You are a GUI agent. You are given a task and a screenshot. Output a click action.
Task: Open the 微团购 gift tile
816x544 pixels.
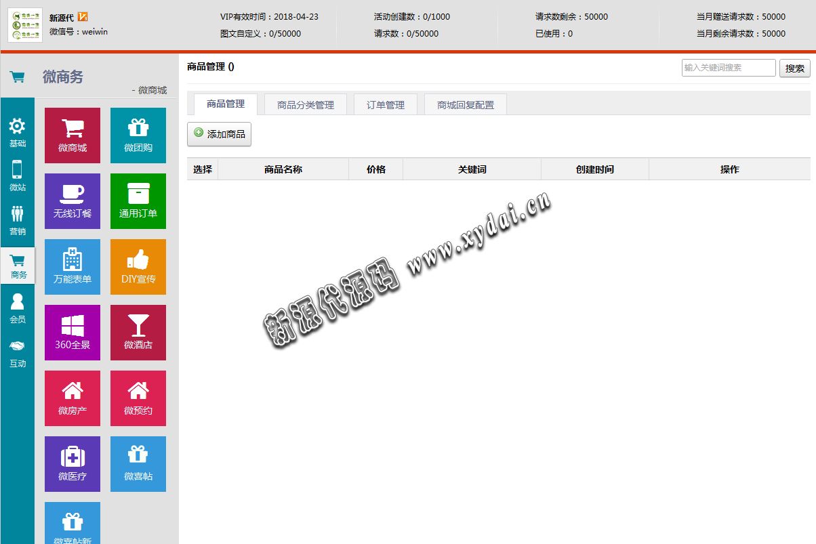click(x=138, y=135)
